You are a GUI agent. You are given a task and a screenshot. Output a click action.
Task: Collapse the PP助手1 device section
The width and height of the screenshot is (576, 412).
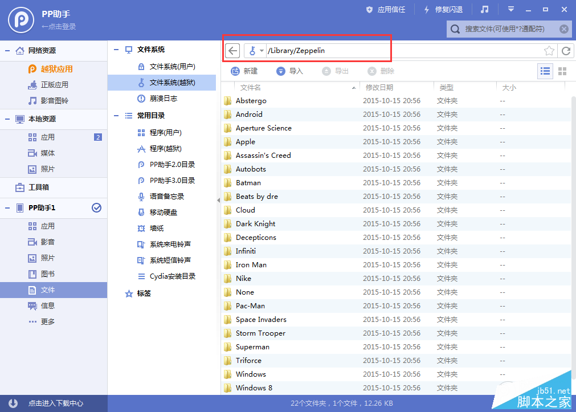7,207
